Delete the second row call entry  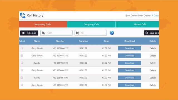coord(153,56)
